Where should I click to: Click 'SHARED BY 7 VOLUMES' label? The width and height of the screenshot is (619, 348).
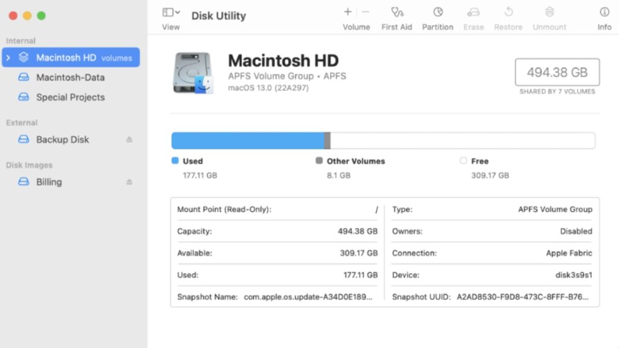coord(557,91)
